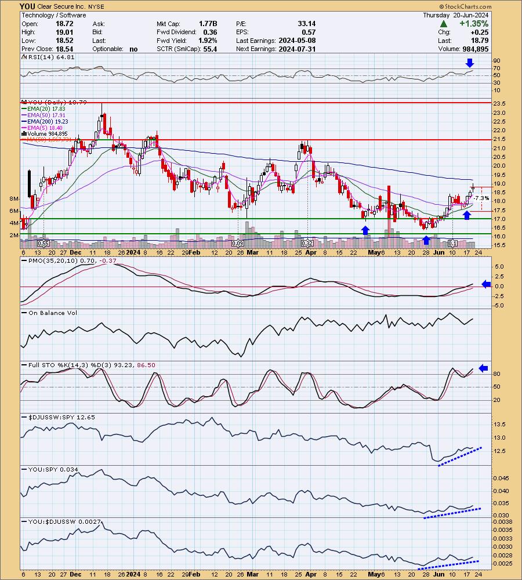Click the High value 19.01
The height and width of the screenshot is (580, 522).
click(64, 32)
